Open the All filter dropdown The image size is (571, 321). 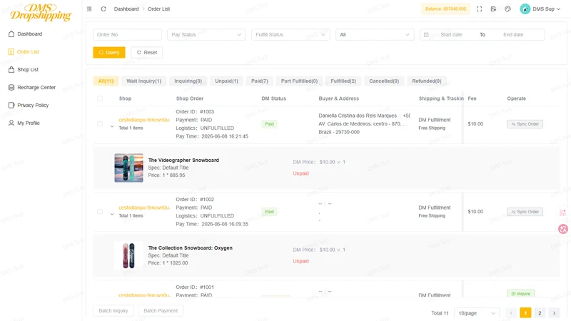375,34
